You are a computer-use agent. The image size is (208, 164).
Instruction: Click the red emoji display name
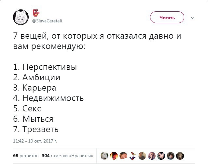(36, 13)
